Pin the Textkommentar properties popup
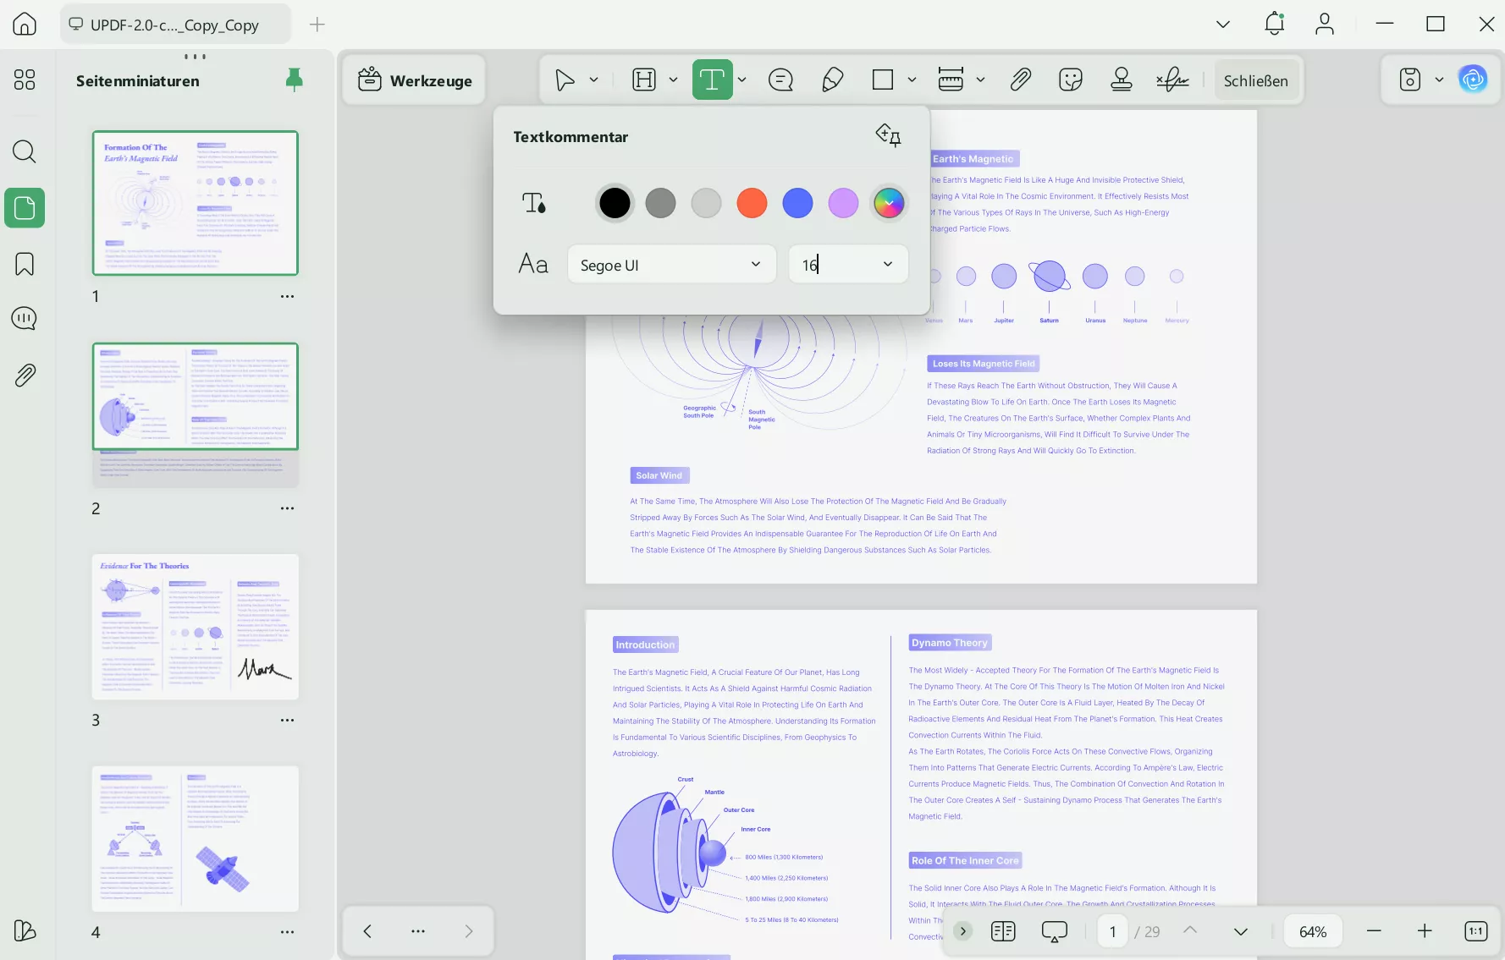 tap(888, 135)
